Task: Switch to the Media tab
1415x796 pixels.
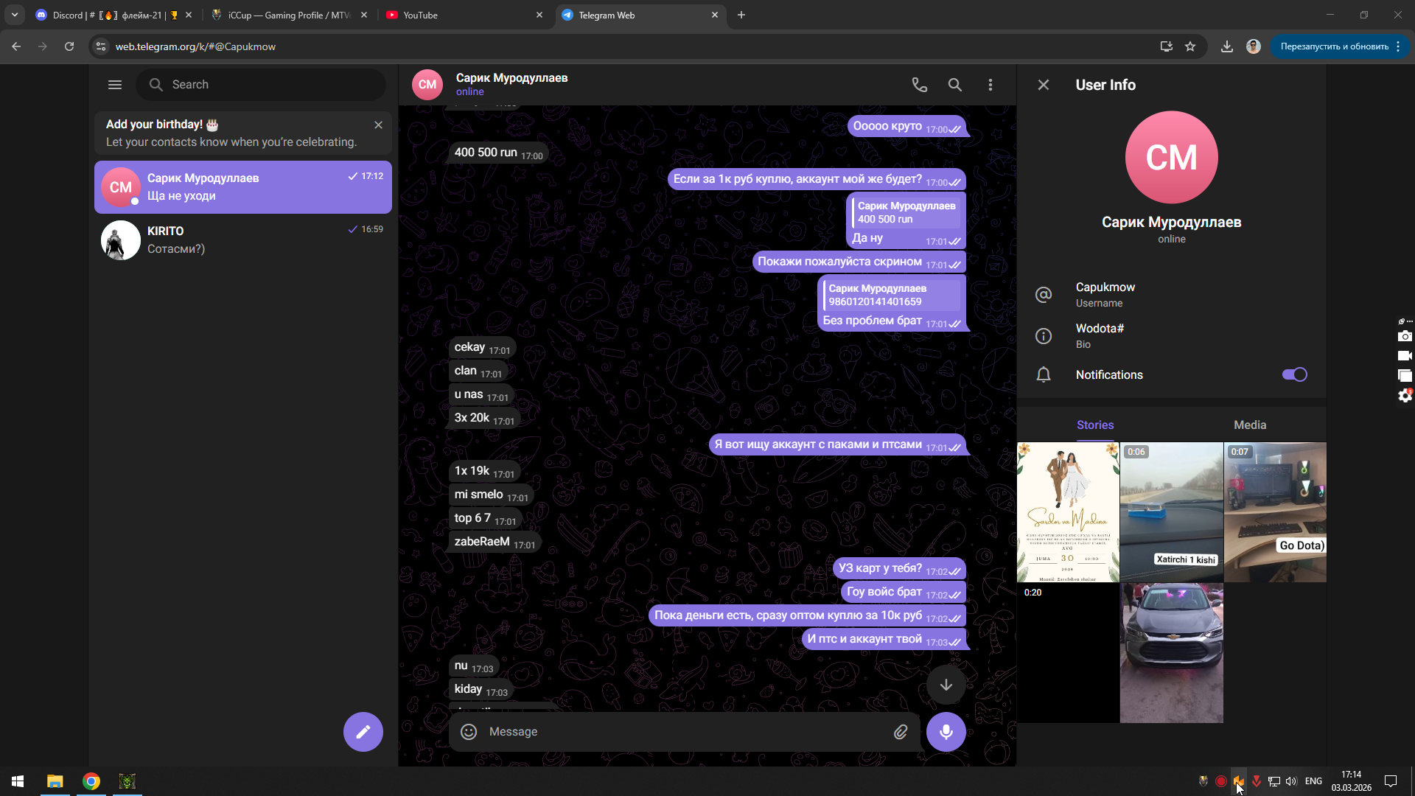Action: [1249, 425]
